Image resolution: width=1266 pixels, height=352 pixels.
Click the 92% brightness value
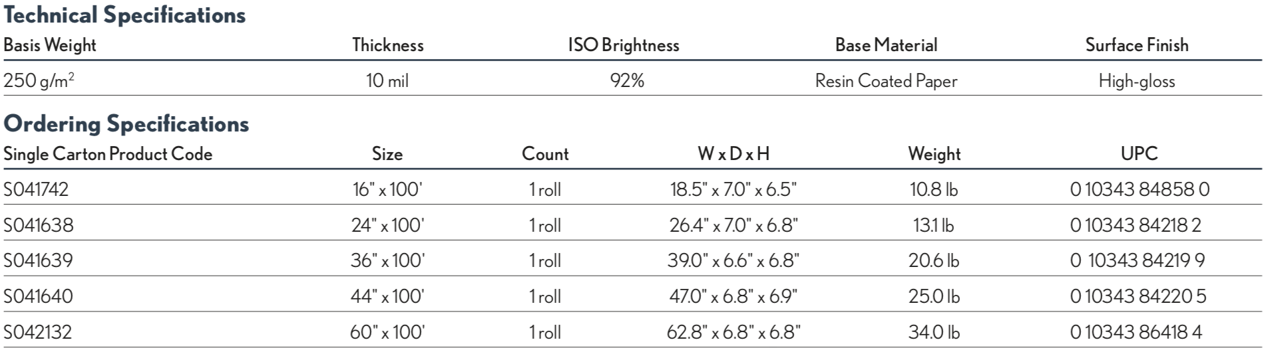[627, 81]
